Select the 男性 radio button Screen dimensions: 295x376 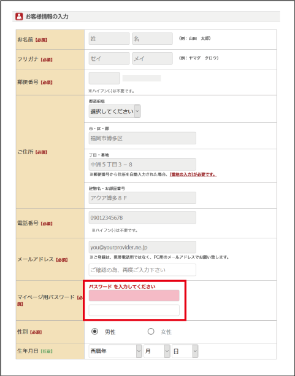(x=95, y=331)
